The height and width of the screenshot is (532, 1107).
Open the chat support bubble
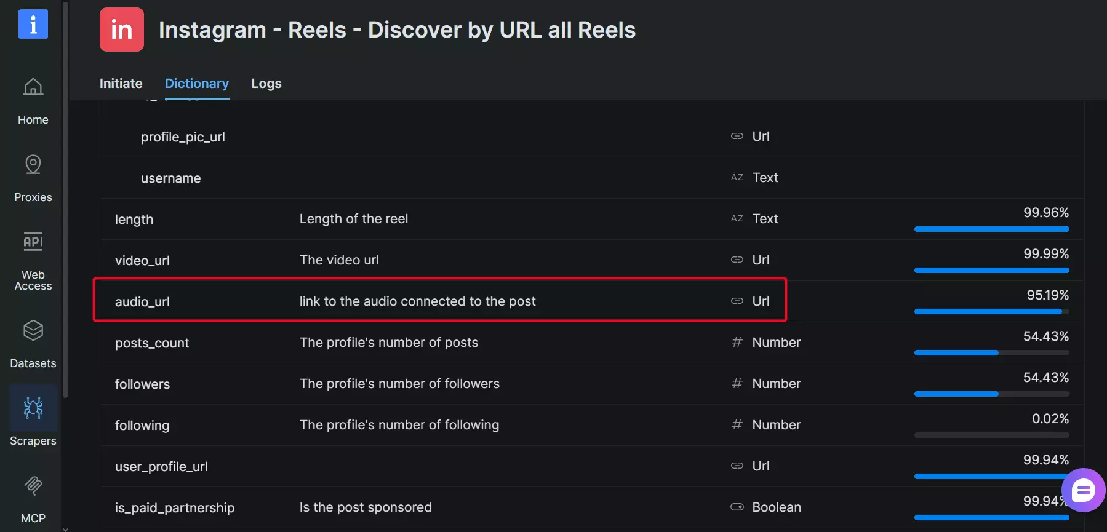coord(1083,490)
